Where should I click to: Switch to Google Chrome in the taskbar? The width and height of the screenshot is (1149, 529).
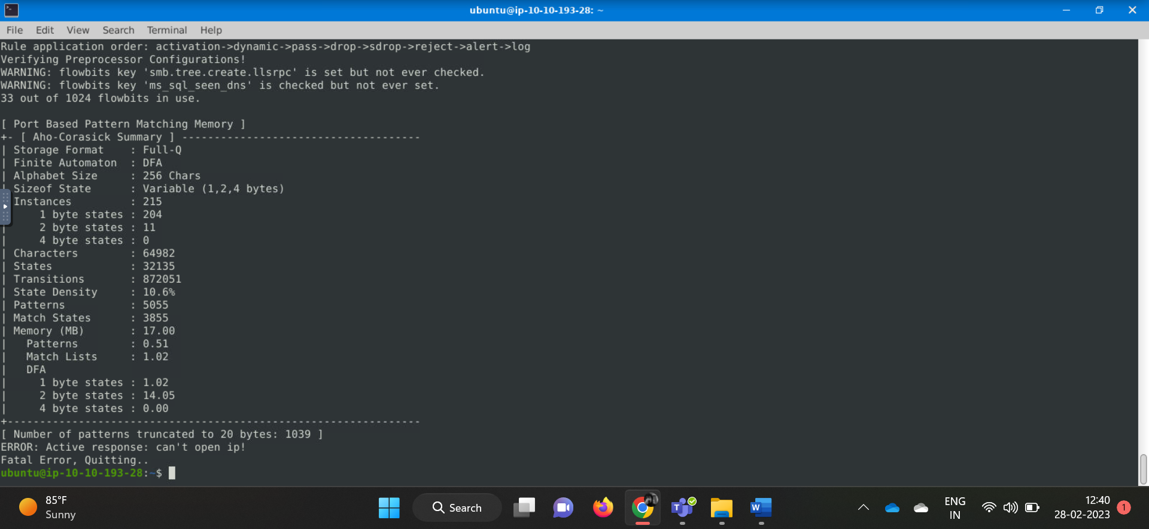click(x=642, y=507)
